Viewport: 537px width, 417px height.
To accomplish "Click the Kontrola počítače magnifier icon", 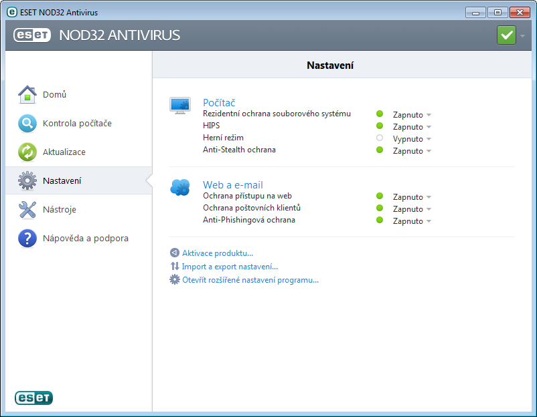I will pyautogui.click(x=27, y=123).
